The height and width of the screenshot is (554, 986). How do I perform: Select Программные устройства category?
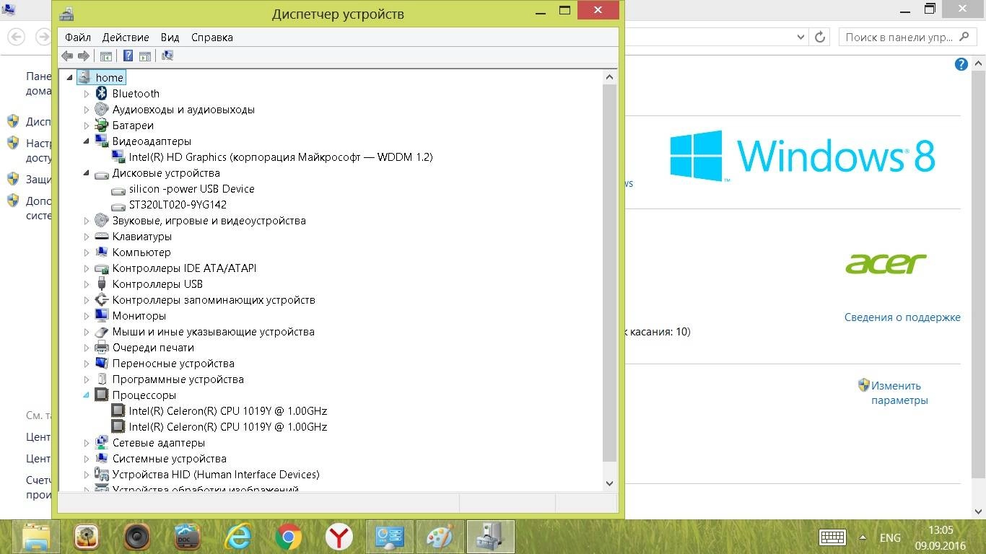pos(178,379)
